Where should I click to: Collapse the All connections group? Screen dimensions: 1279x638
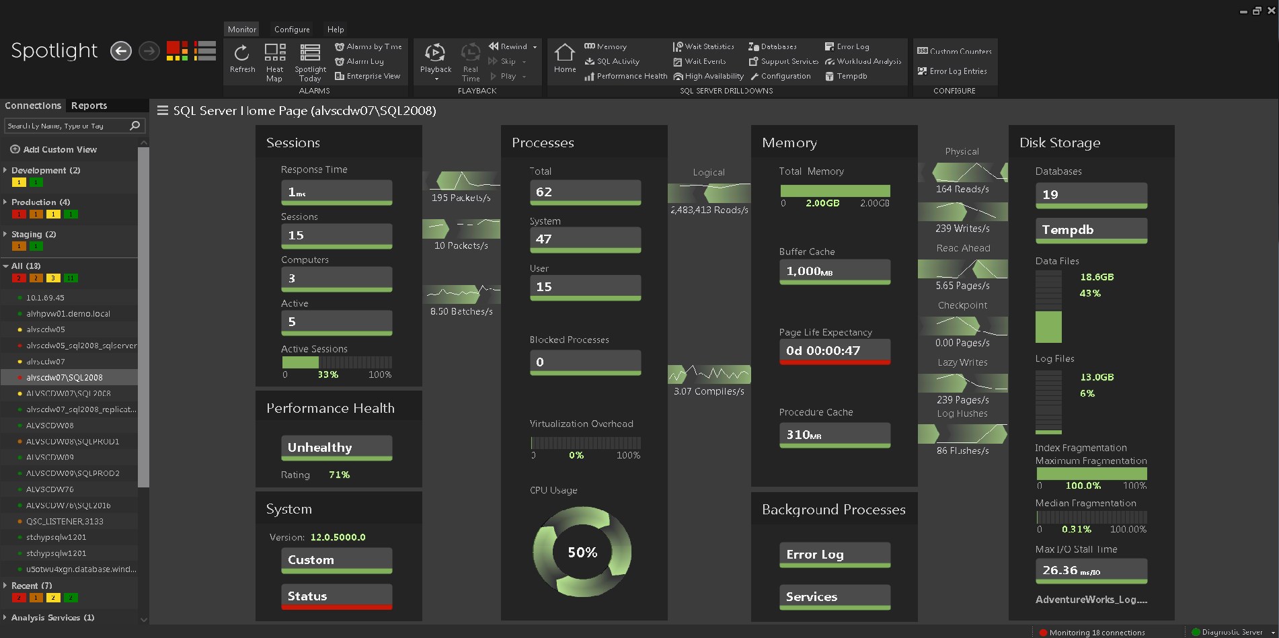(5, 266)
